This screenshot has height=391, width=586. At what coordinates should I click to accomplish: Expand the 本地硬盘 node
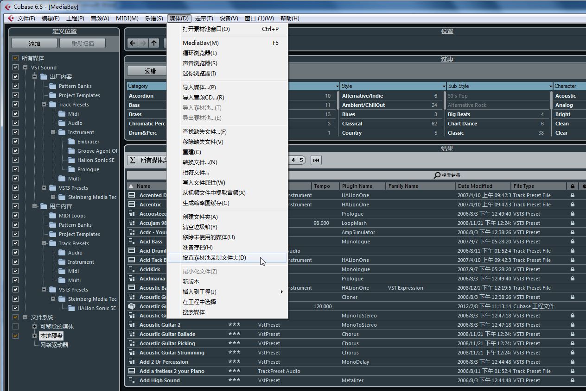(35, 336)
